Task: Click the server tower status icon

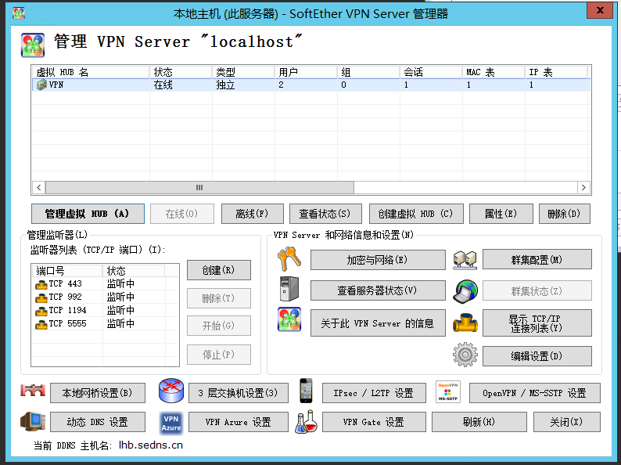Action: click(289, 289)
